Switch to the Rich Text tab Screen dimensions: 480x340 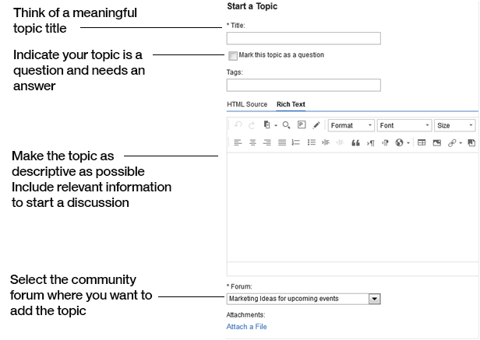click(291, 104)
